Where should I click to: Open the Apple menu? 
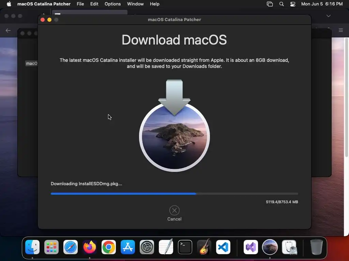[9, 4]
